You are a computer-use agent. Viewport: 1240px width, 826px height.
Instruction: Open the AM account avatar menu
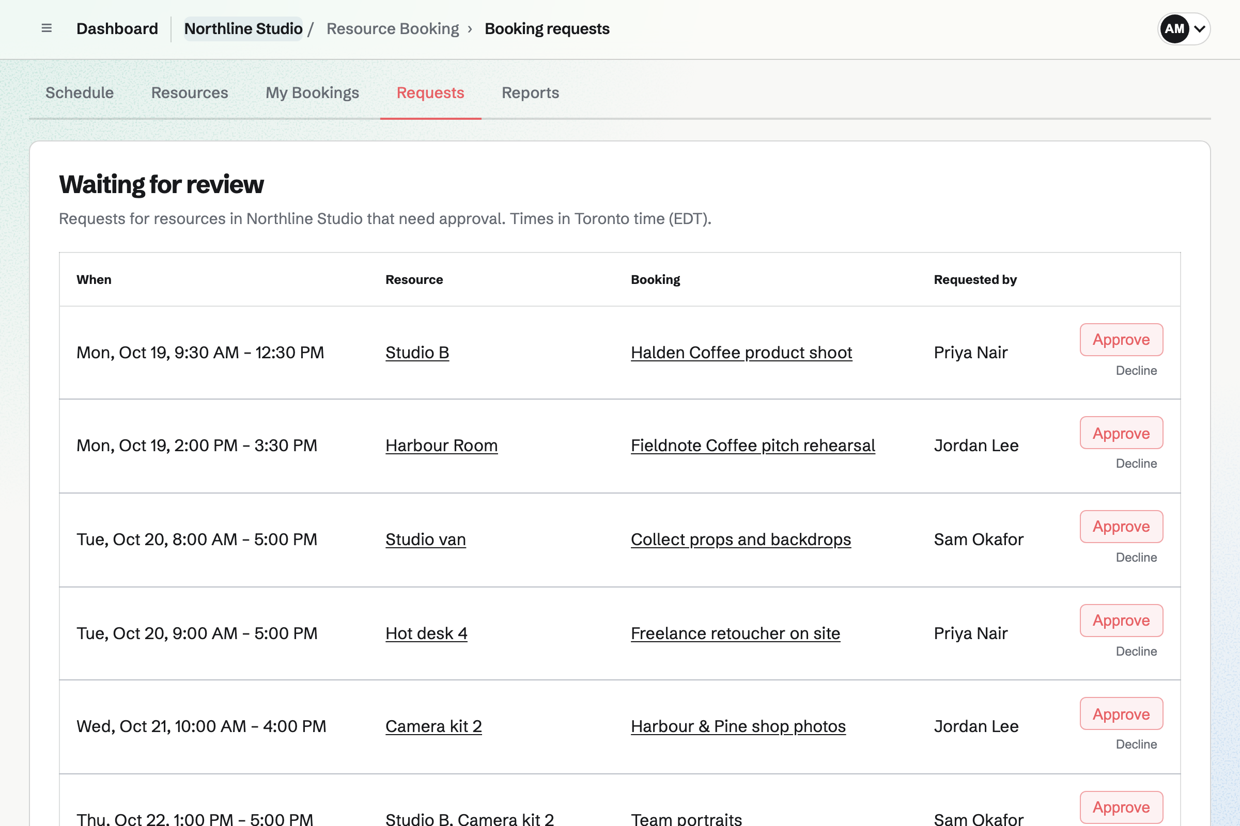pyautogui.click(x=1184, y=29)
